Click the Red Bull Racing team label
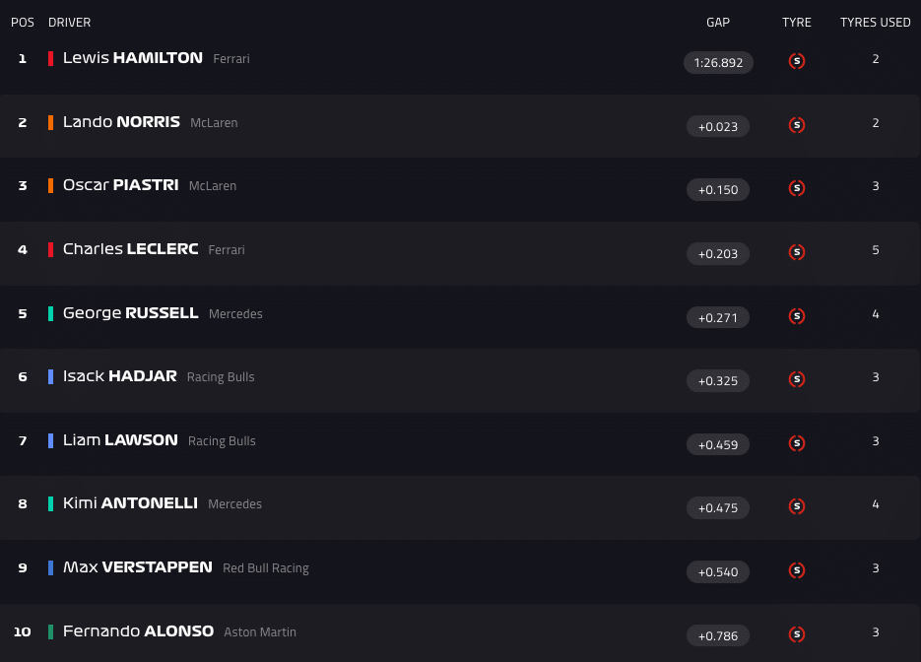 [266, 568]
